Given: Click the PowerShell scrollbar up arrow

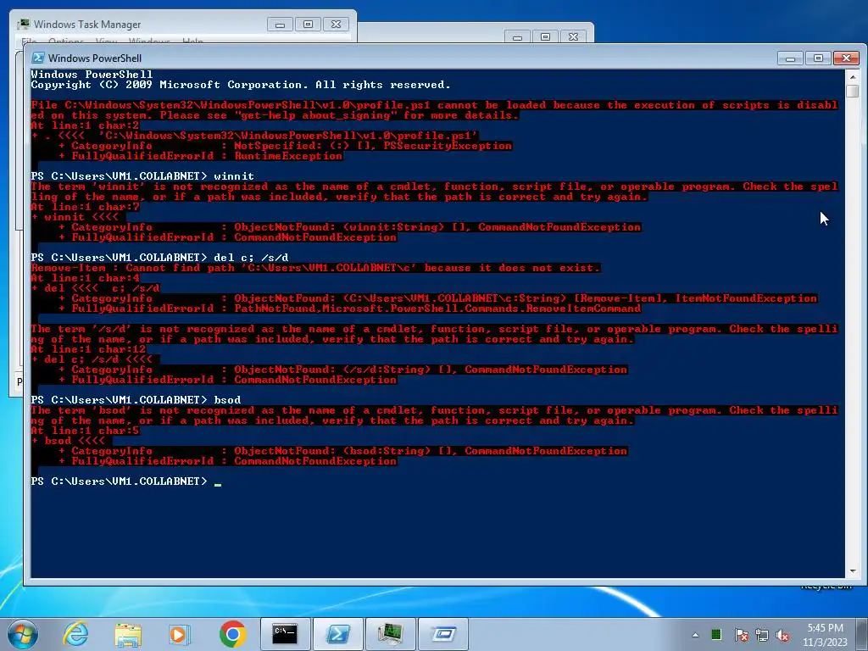Looking at the screenshot, I should pyautogui.click(x=853, y=76).
